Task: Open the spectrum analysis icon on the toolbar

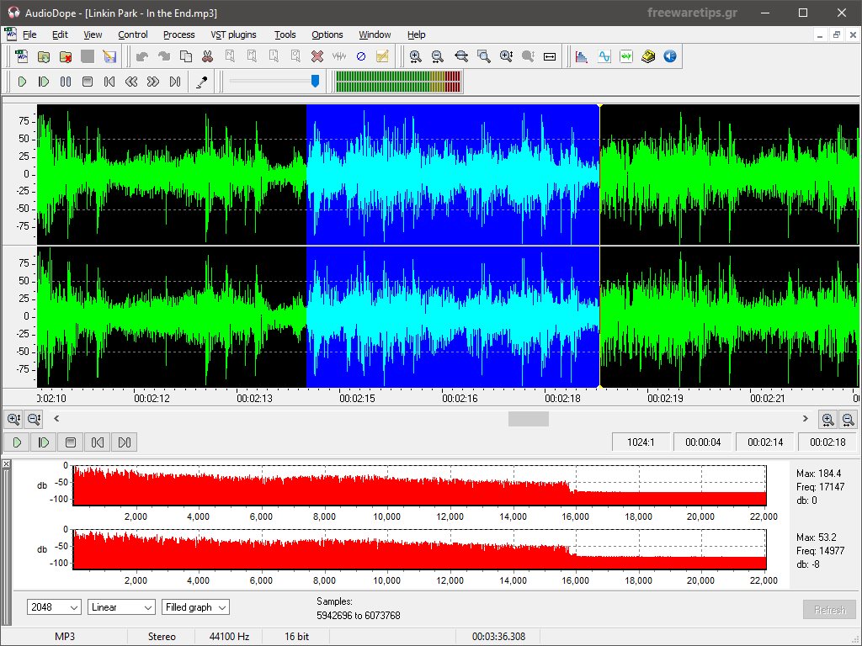Action: [581, 56]
